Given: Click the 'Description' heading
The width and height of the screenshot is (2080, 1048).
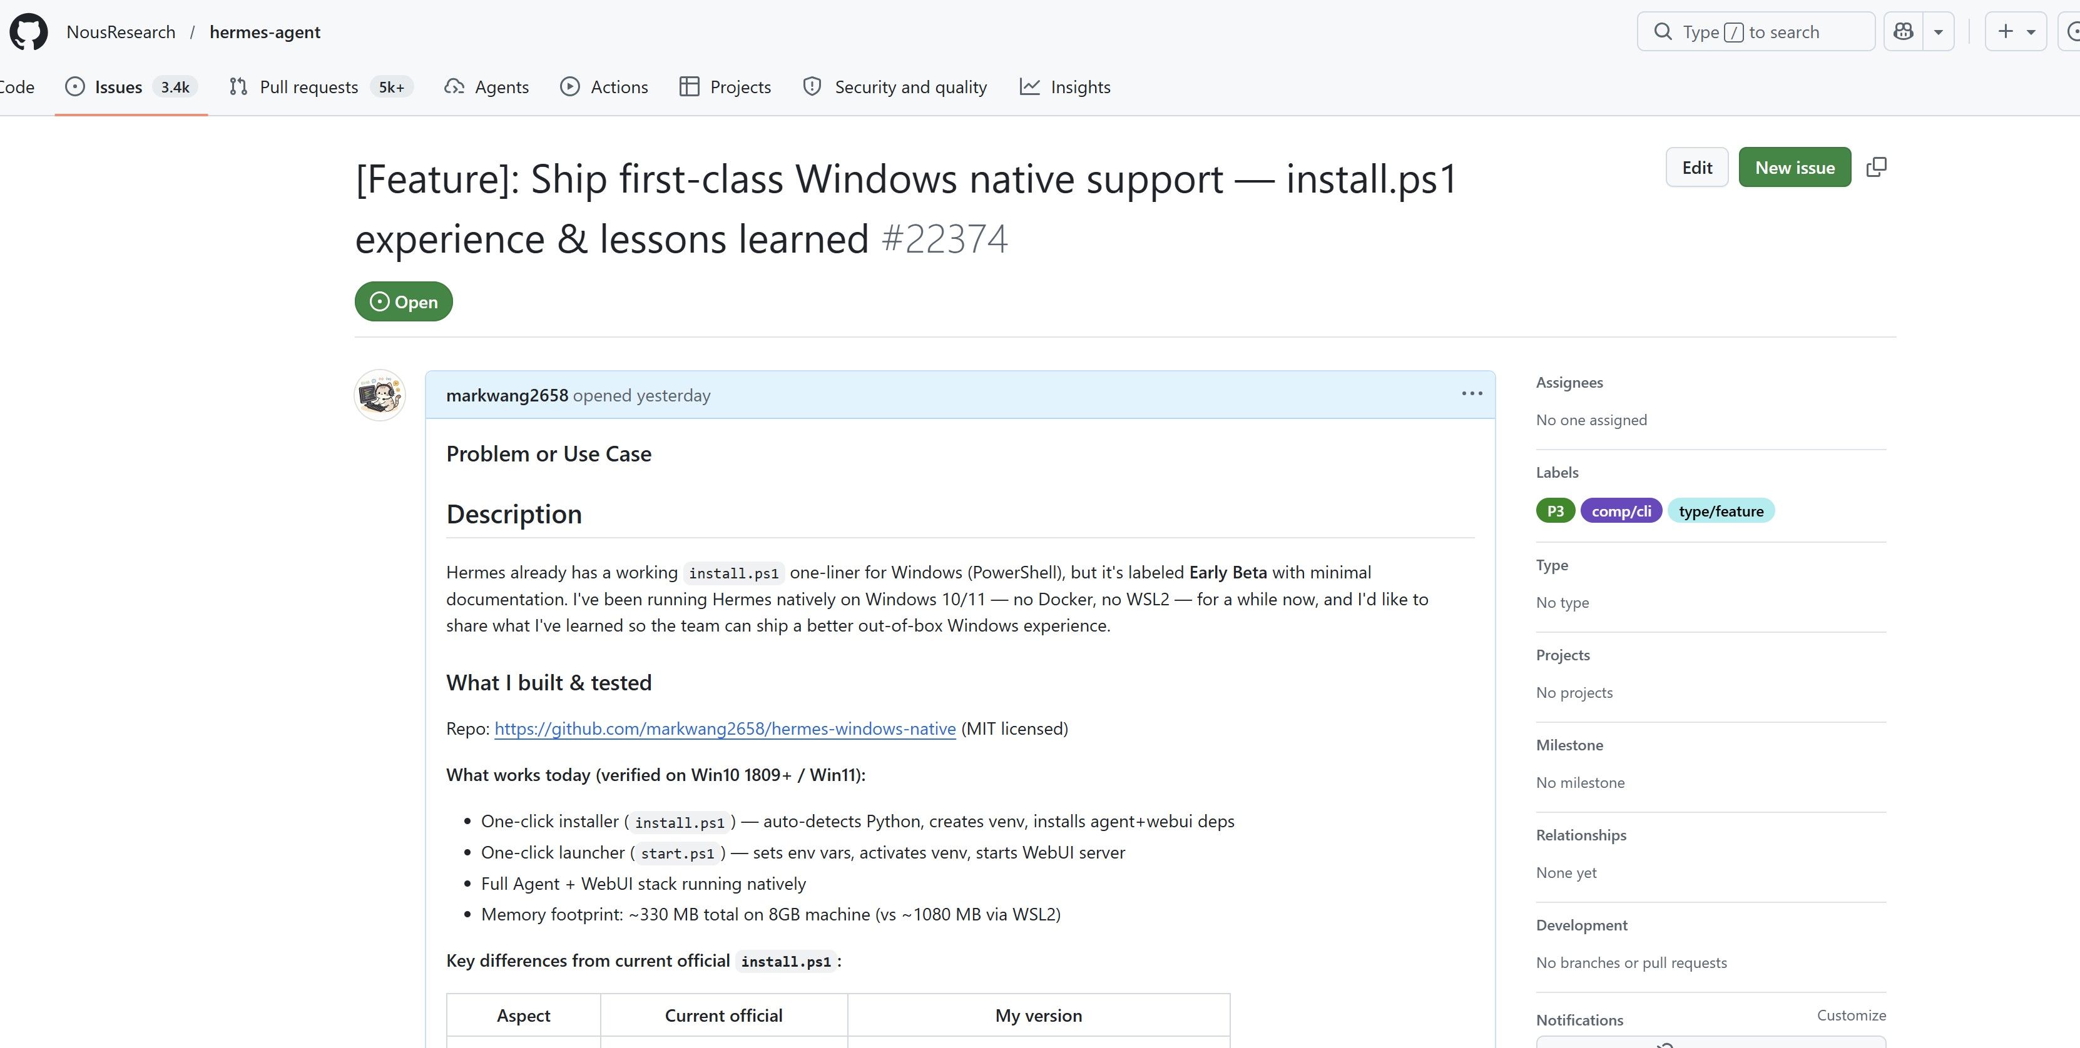Looking at the screenshot, I should click(x=514, y=514).
